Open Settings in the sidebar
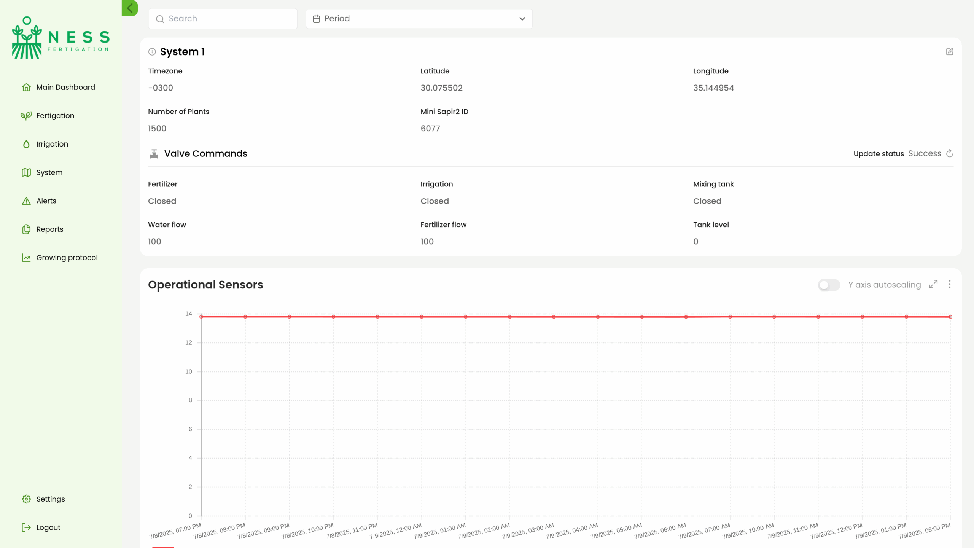The height and width of the screenshot is (548, 974). click(x=50, y=499)
